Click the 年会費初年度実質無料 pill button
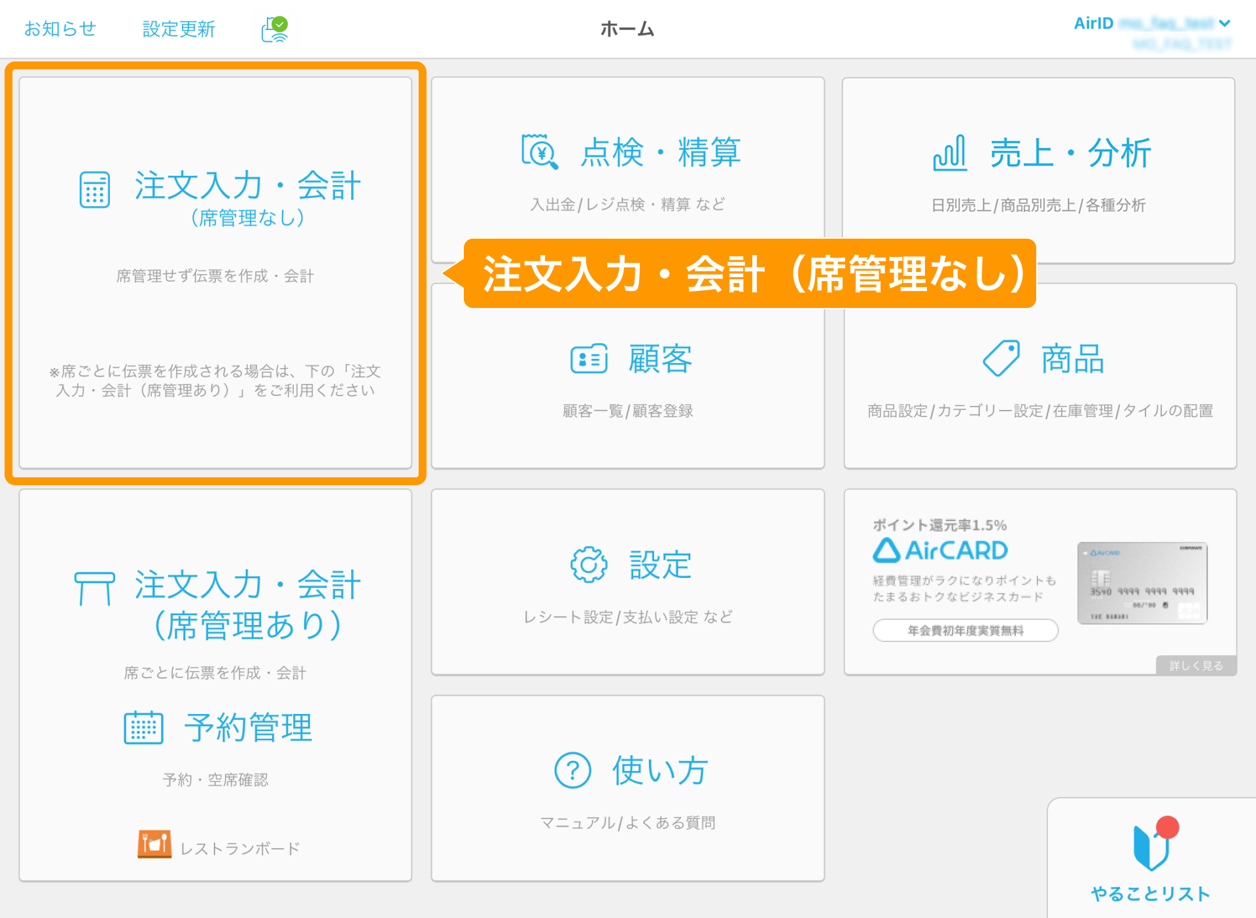Image resolution: width=1256 pixels, height=918 pixels. tap(966, 630)
